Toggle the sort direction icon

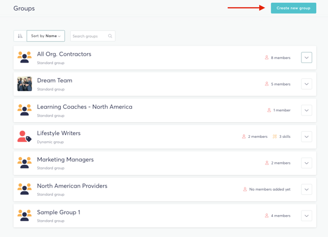(20, 36)
